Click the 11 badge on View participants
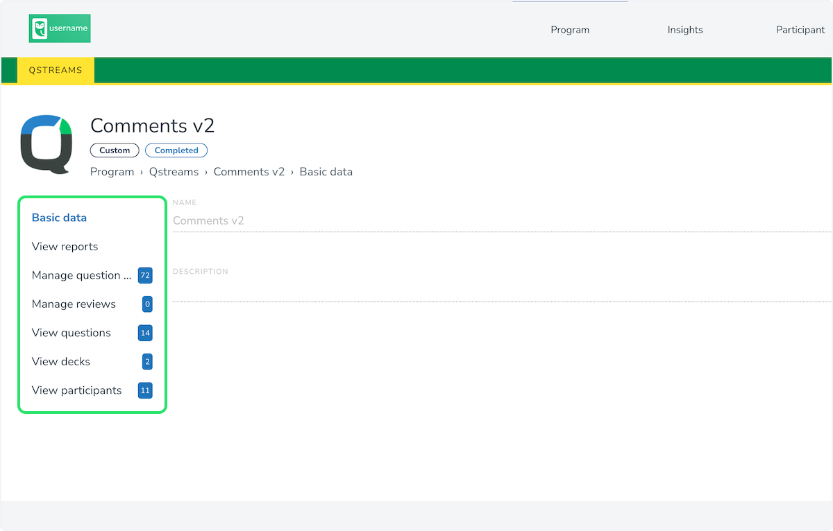Viewport: 833px width, 531px height. (x=145, y=390)
